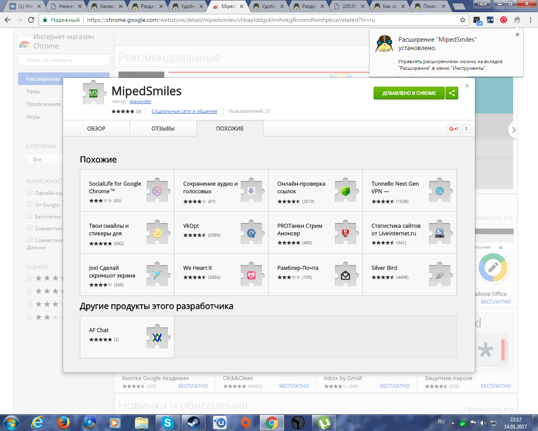This screenshot has width=538, height=431.
Task: Open the Chrome menu with three dots
Action: [531, 20]
